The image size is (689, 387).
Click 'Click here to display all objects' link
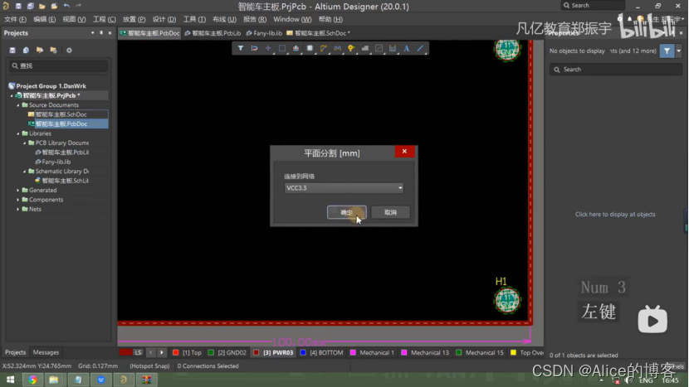point(615,214)
